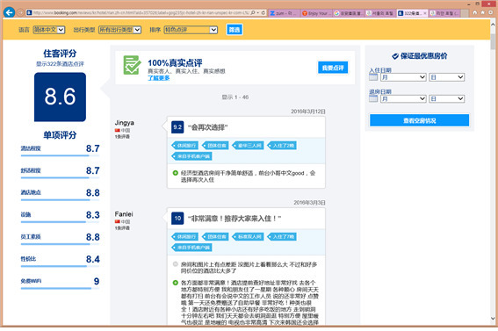Image resolution: width=498 pixels, height=331 pixels.
Task: Open the check-out month dropdown
Action: click(x=403, y=98)
